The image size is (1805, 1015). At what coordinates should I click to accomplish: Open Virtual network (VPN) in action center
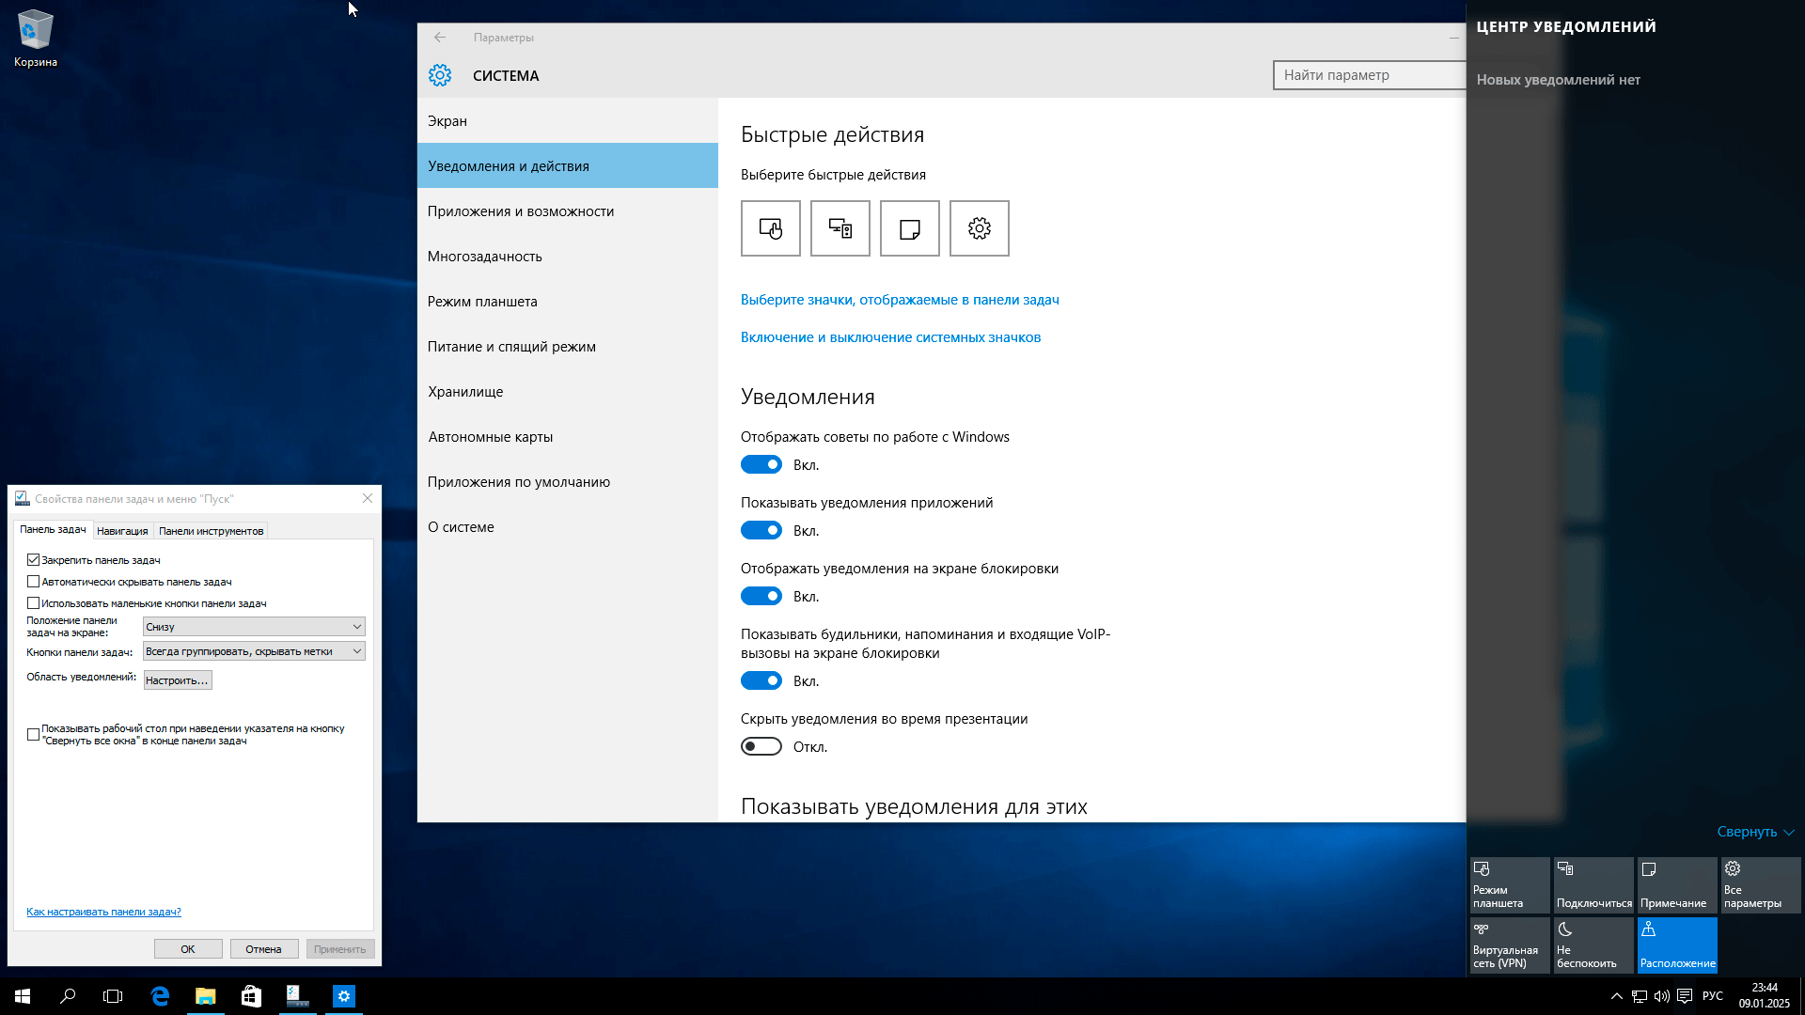pos(1509,945)
